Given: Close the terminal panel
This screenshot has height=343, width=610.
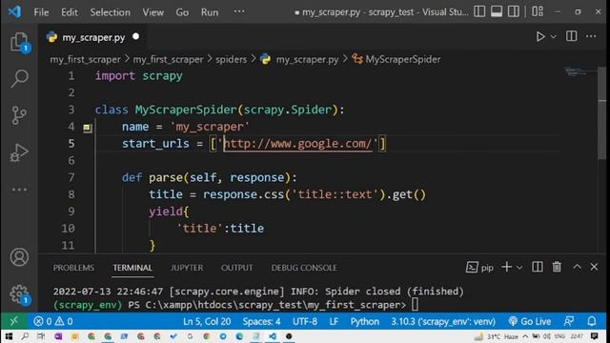Looking at the screenshot, I should [x=594, y=267].
